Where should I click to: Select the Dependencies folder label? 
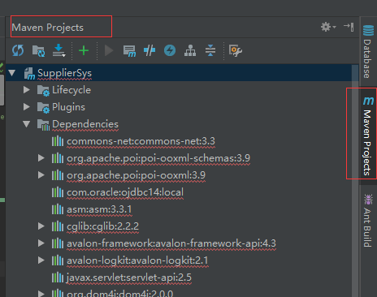click(x=85, y=124)
